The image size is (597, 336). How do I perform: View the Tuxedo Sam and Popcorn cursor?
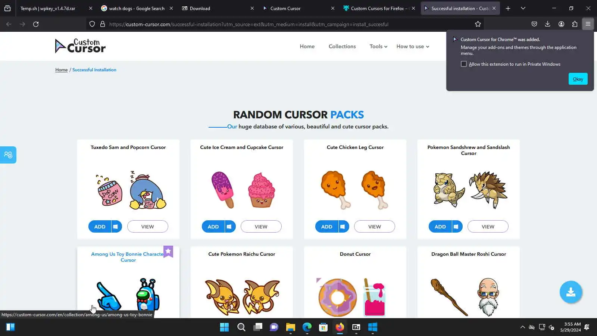pyautogui.click(x=148, y=227)
